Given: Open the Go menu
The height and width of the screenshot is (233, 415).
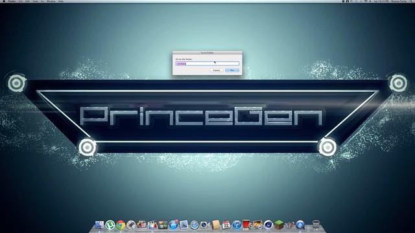Looking at the screenshot, I should (42, 1).
